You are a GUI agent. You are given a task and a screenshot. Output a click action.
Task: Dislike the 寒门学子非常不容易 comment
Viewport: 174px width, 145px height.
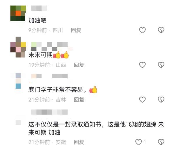[x=161, y=99]
